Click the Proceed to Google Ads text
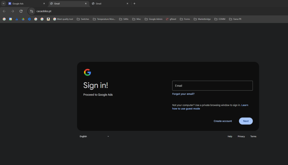 (x=98, y=95)
